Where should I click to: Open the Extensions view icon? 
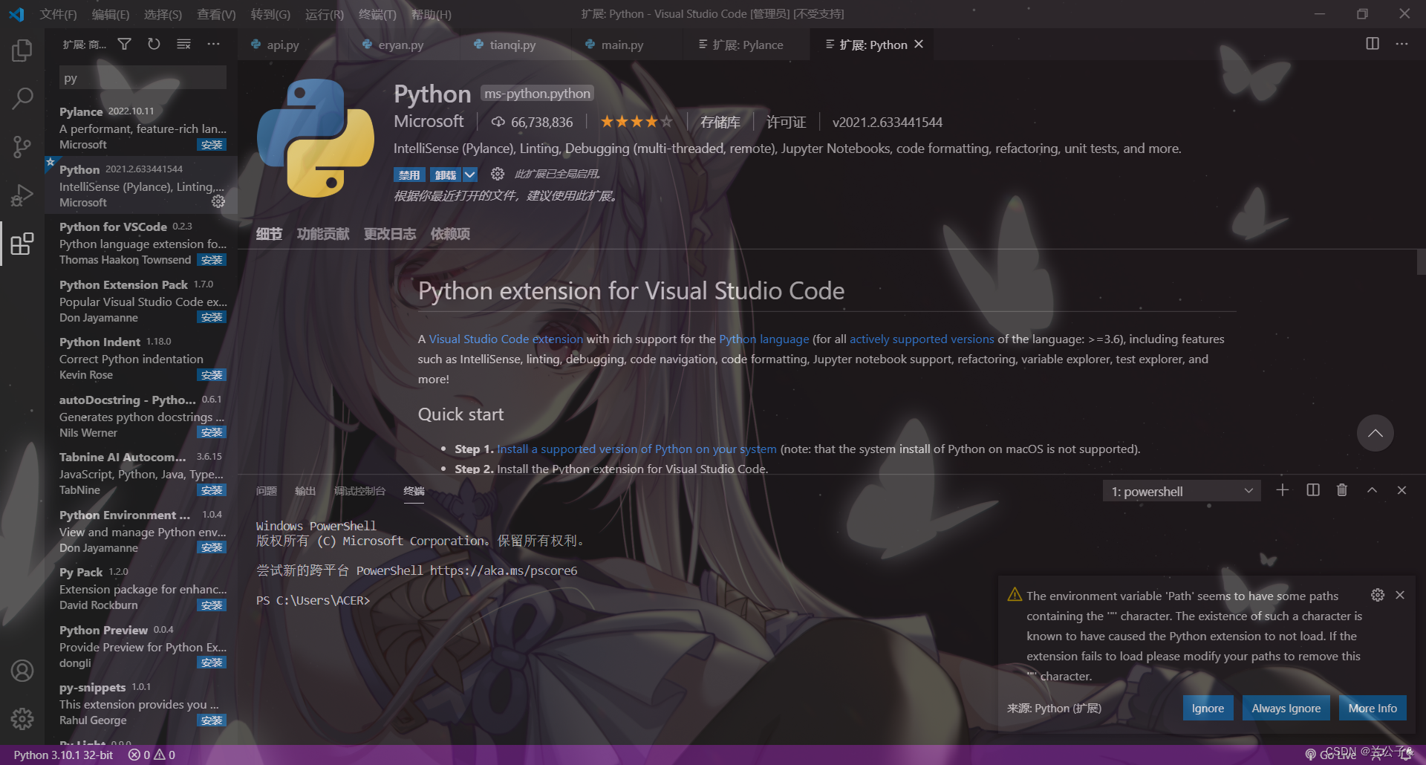coord(22,244)
